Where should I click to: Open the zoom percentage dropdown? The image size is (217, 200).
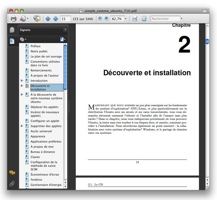coord(126,19)
